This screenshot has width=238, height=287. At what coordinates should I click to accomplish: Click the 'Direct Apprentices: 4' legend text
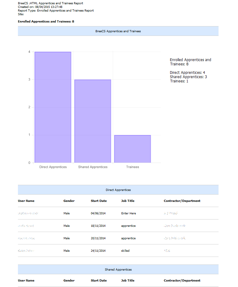tap(187, 73)
